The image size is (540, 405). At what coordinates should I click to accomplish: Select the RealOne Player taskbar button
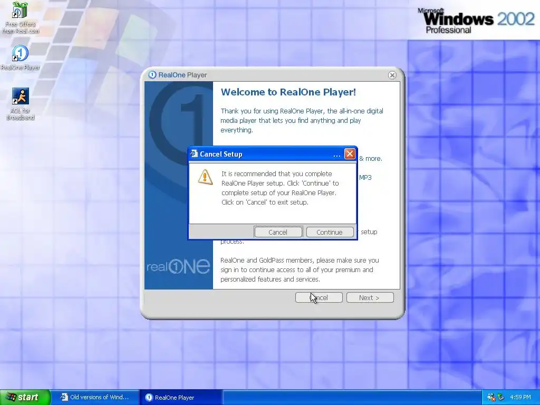pos(180,397)
